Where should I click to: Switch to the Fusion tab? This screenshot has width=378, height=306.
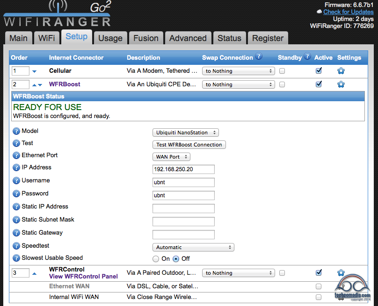pyautogui.click(x=145, y=38)
